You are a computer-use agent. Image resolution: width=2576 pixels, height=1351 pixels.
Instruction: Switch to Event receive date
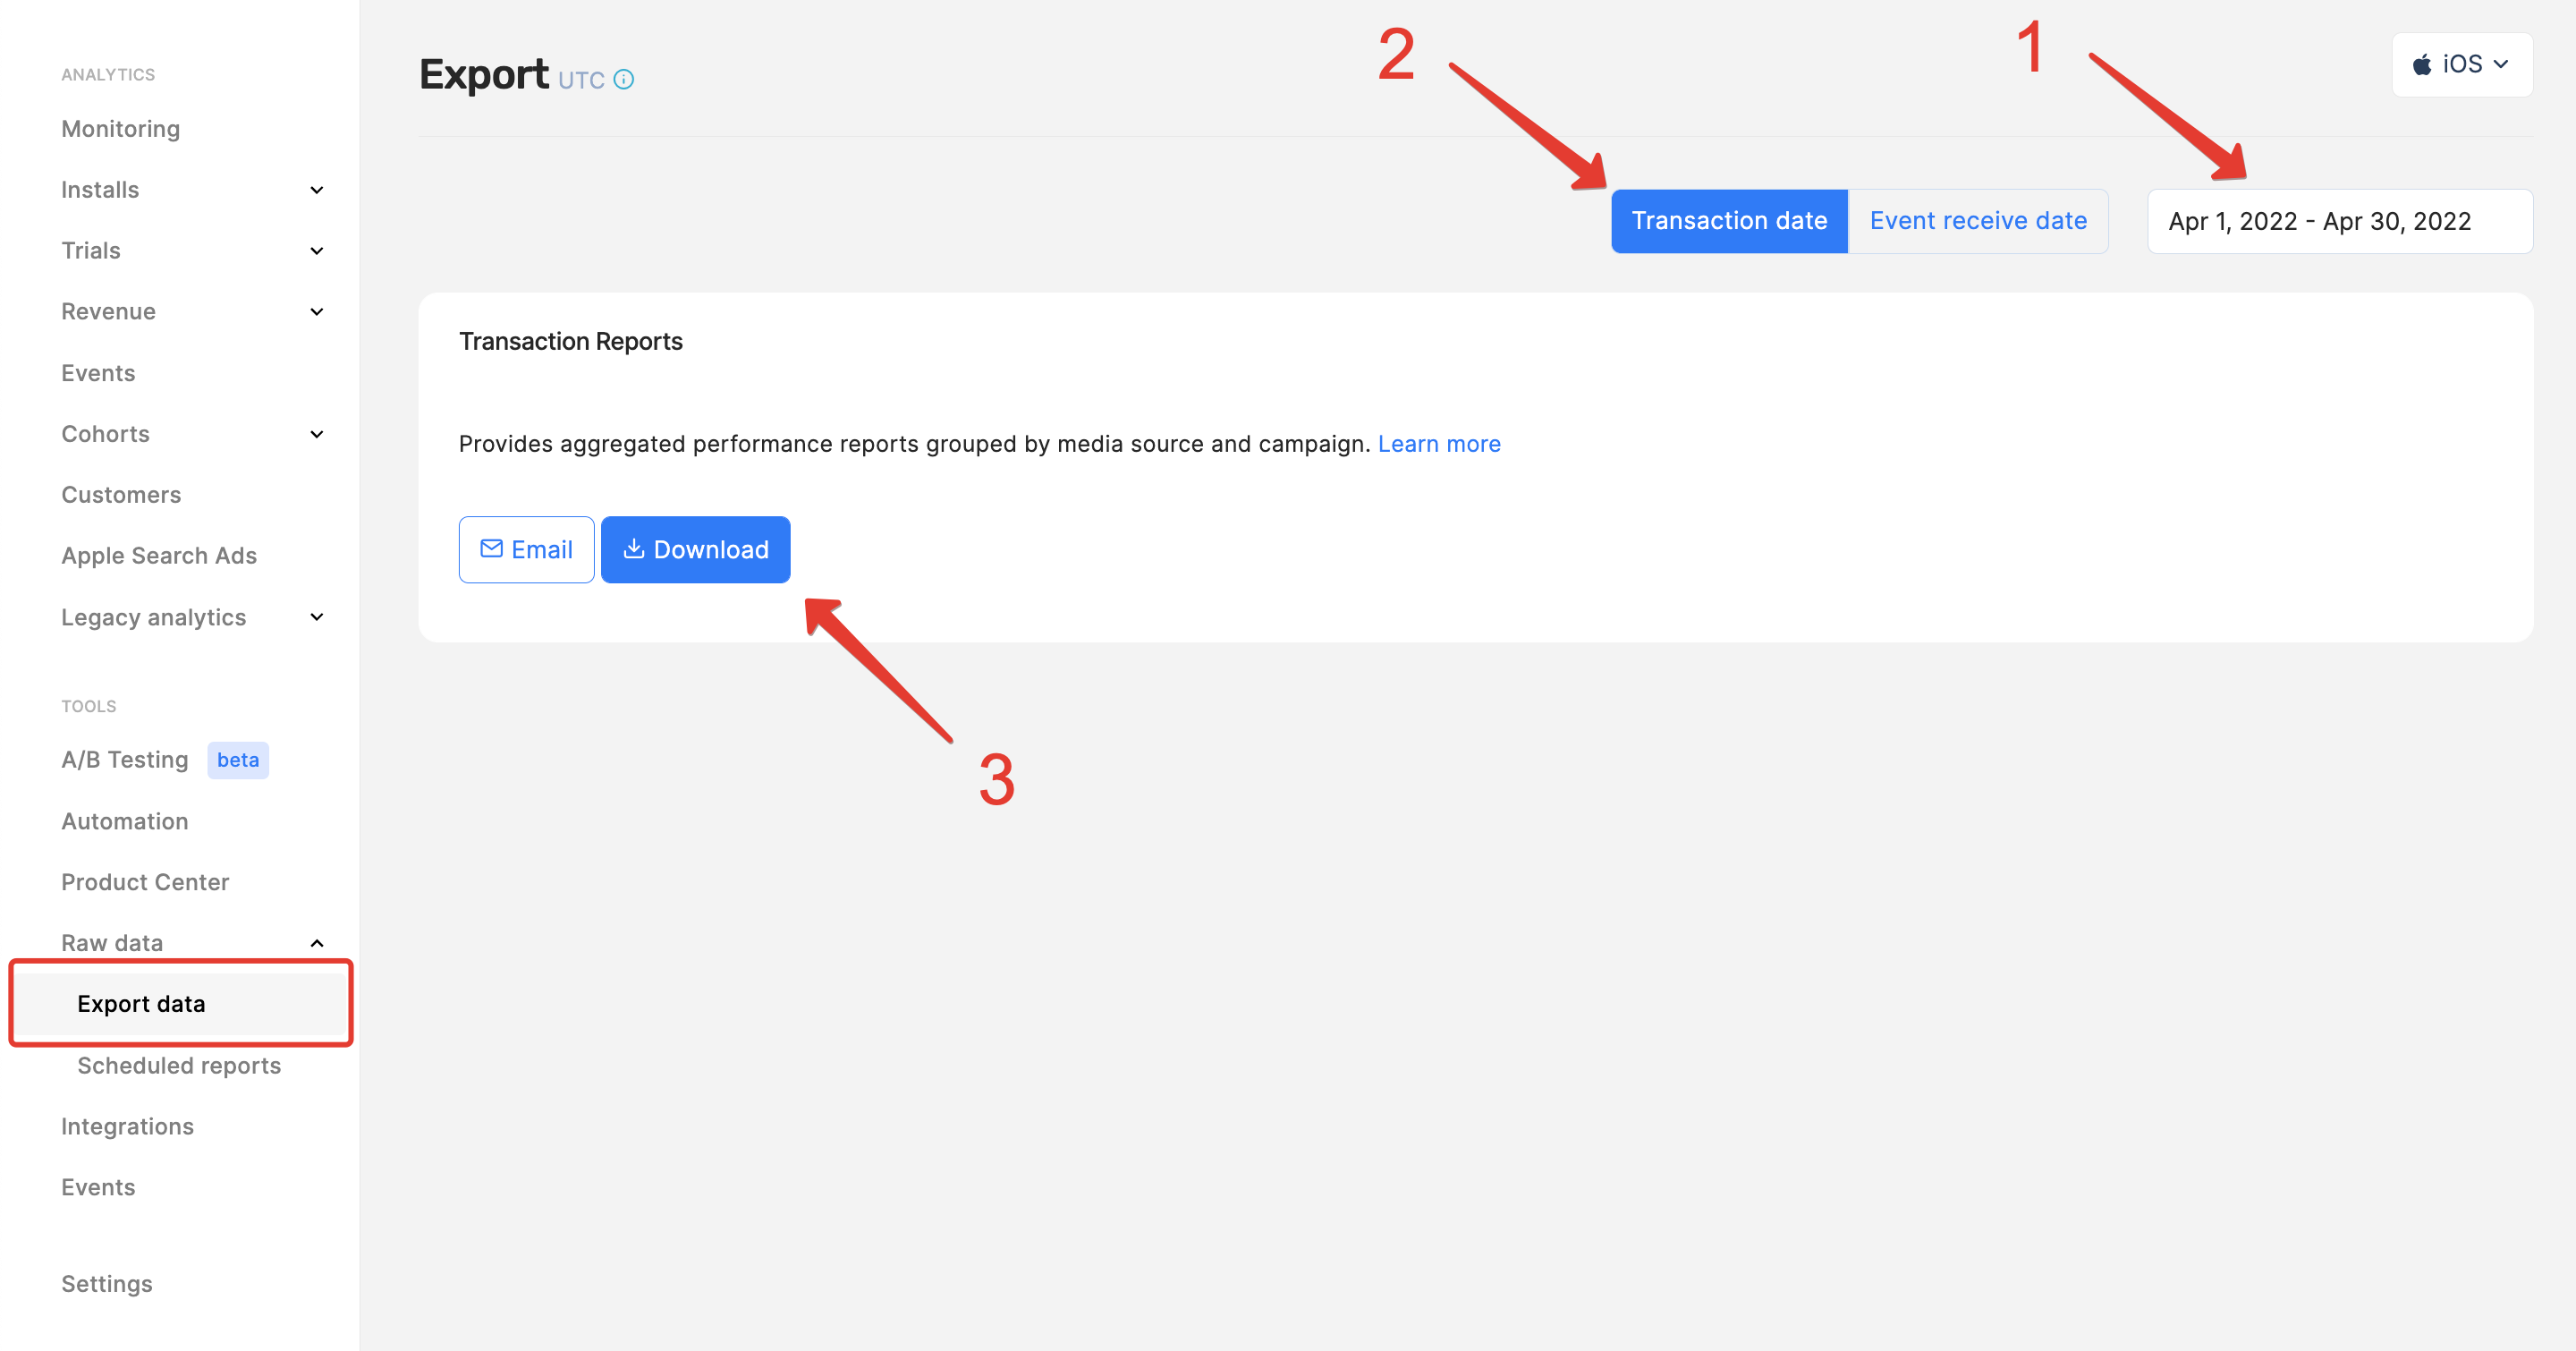point(1977,221)
